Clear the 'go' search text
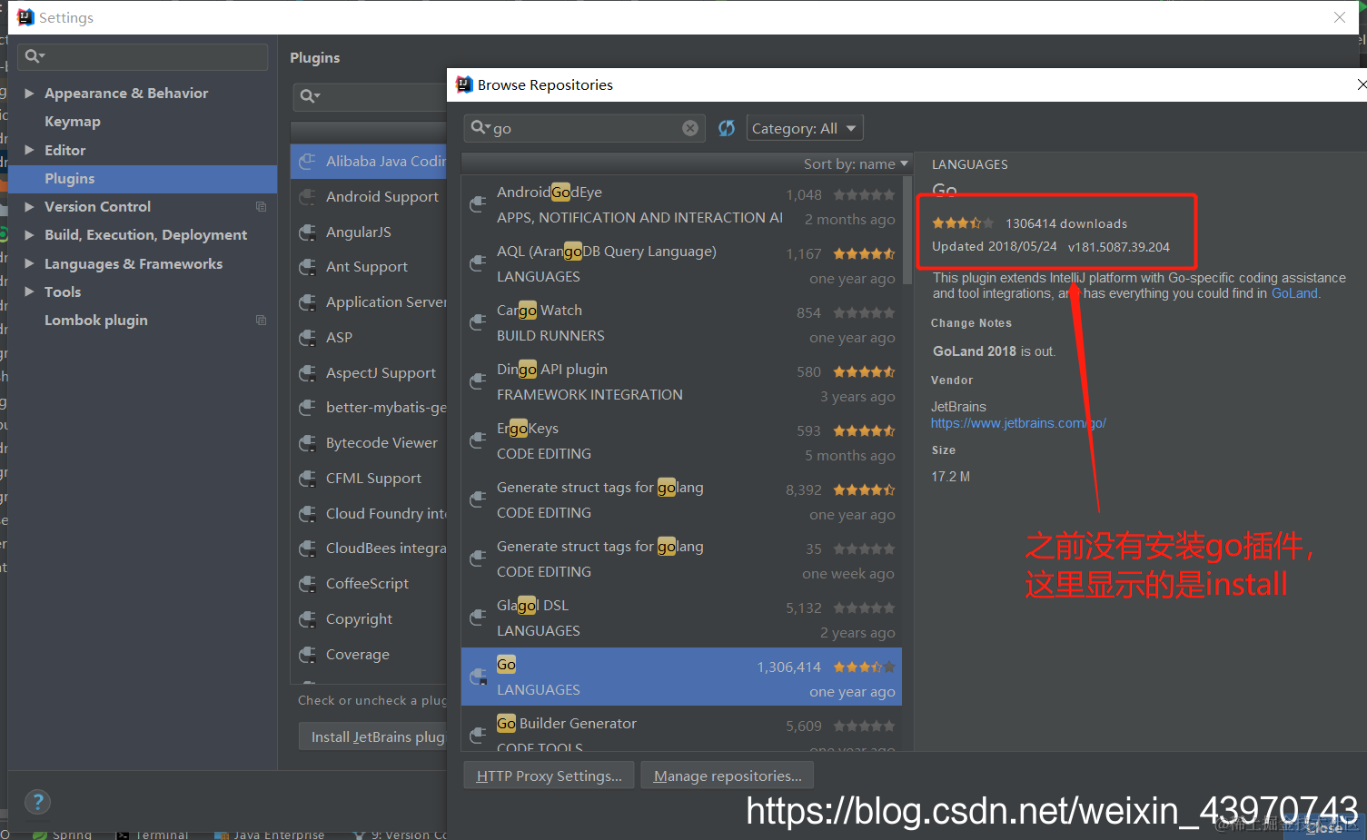Viewport: 1367px width, 840px height. (x=690, y=128)
